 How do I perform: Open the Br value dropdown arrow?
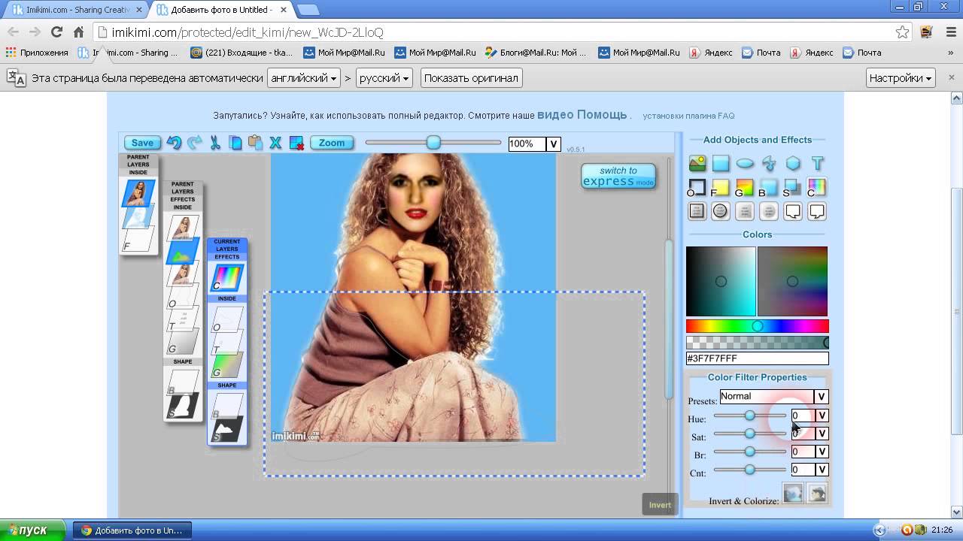(x=822, y=452)
